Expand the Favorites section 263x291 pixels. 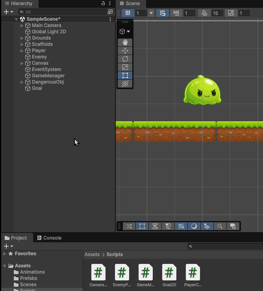5,254
